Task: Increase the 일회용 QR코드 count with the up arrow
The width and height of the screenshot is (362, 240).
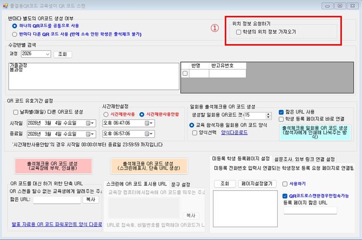Action: click(268, 114)
